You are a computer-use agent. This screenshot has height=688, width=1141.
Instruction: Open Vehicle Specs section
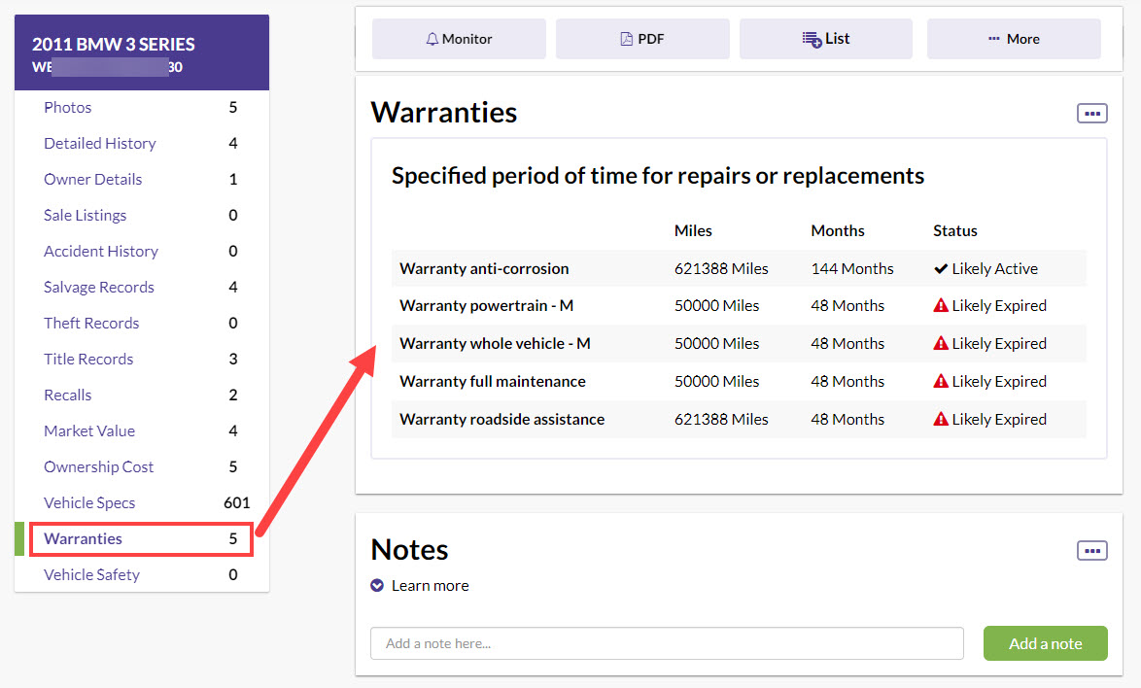pyautogui.click(x=89, y=503)
